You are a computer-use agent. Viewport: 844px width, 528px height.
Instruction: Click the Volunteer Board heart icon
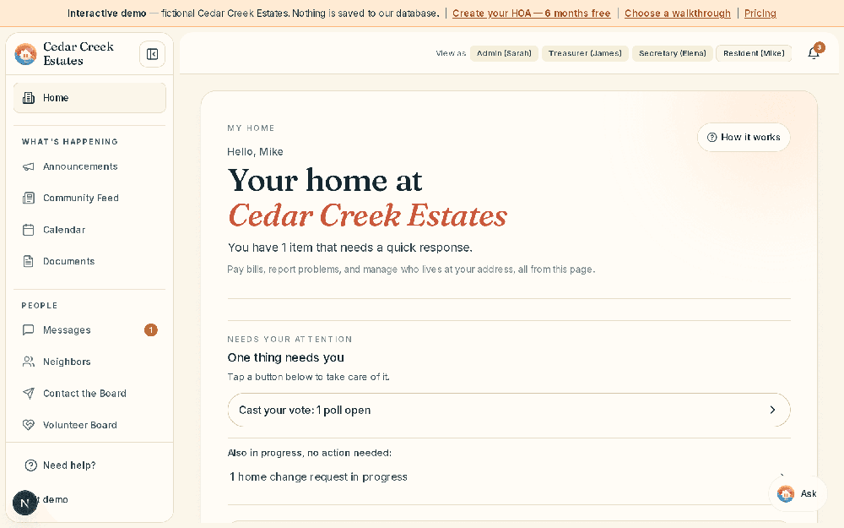click(x=29, y=425)
